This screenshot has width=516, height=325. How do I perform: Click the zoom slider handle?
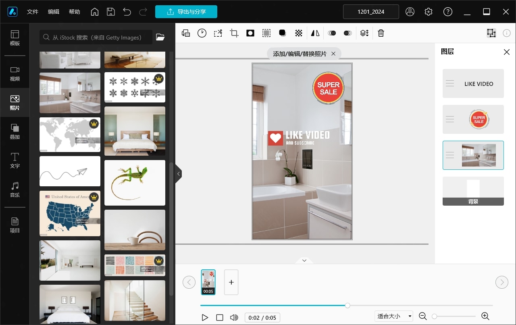click(435, 317)
